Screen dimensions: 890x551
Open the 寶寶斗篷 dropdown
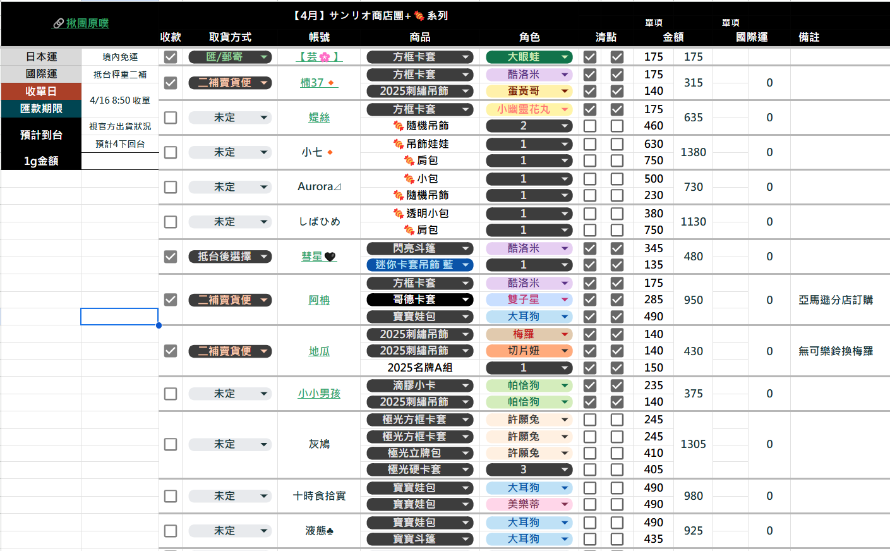click(x=420, y=539)
